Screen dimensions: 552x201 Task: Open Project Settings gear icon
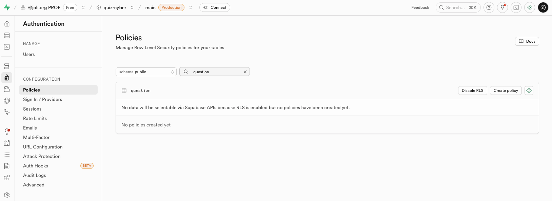(x=7, y=195)
